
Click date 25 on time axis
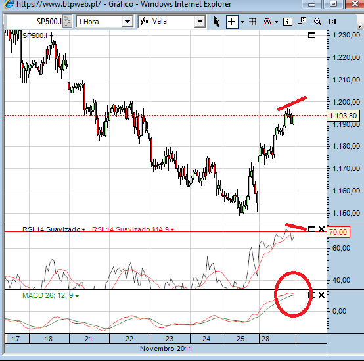tap(240, 339)
